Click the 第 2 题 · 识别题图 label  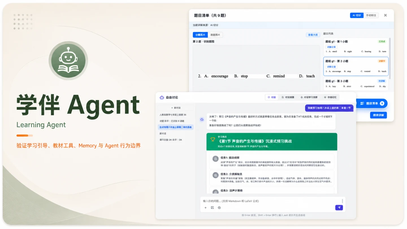(203, 42)
